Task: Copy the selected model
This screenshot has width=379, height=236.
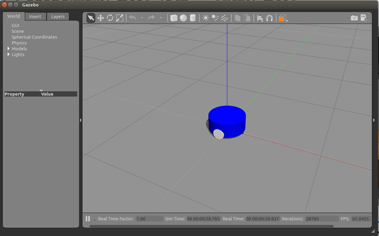Action: [x=238, y=18]
